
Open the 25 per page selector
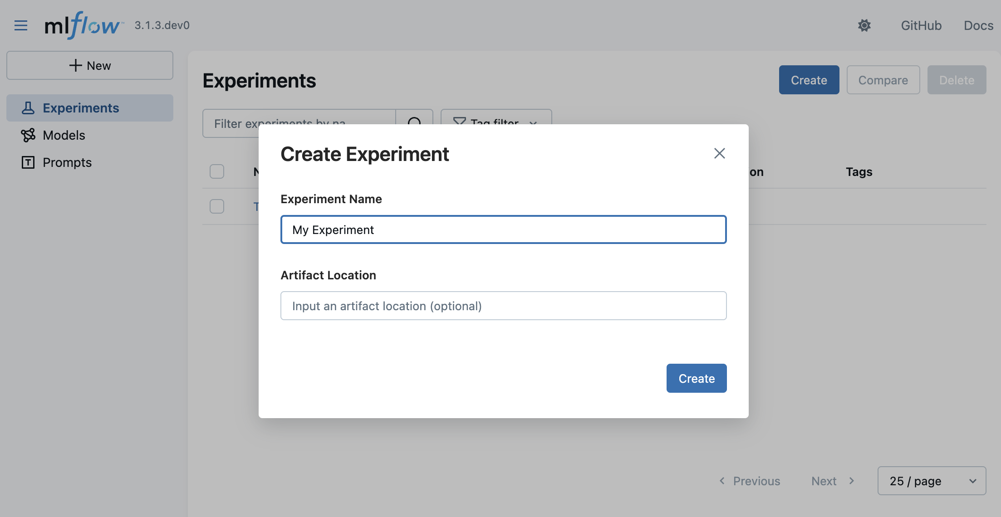931,481
